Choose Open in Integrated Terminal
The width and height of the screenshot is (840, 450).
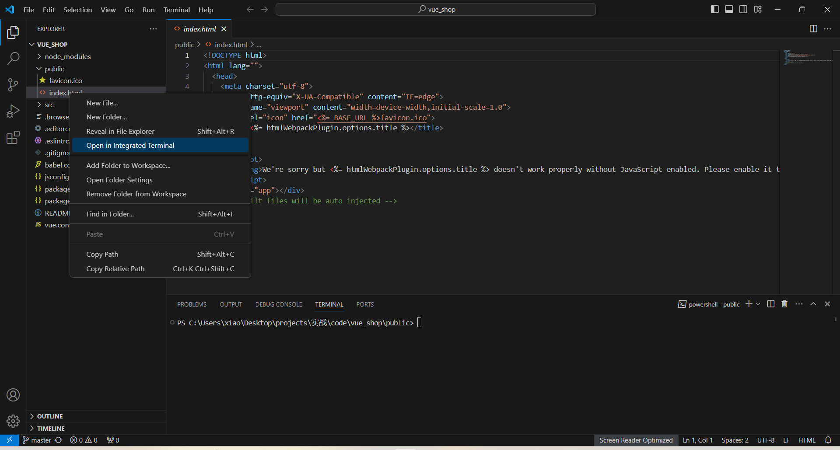tap(160, 145)
